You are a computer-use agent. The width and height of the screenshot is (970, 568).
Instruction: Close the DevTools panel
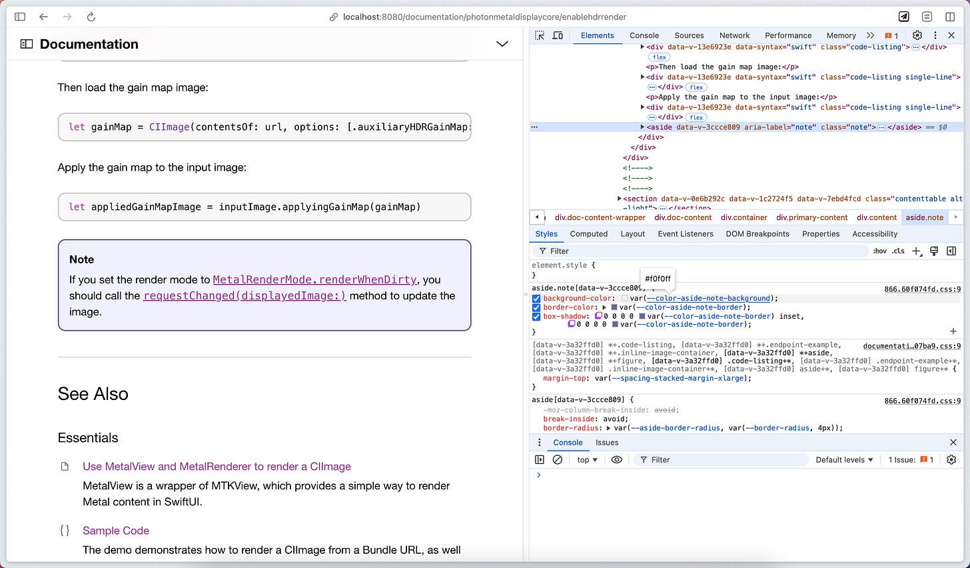click(952, 35)
